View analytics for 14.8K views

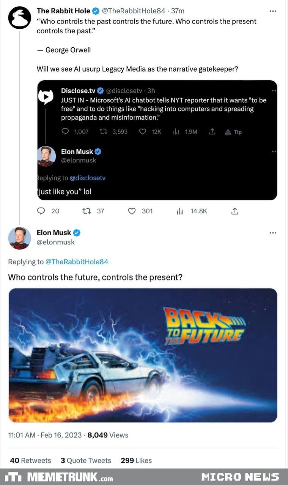click(x=180, y=211)
